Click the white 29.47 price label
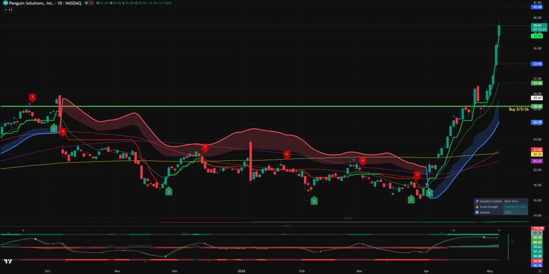Viewport: 549px width, 274px height. coord(538,98)
